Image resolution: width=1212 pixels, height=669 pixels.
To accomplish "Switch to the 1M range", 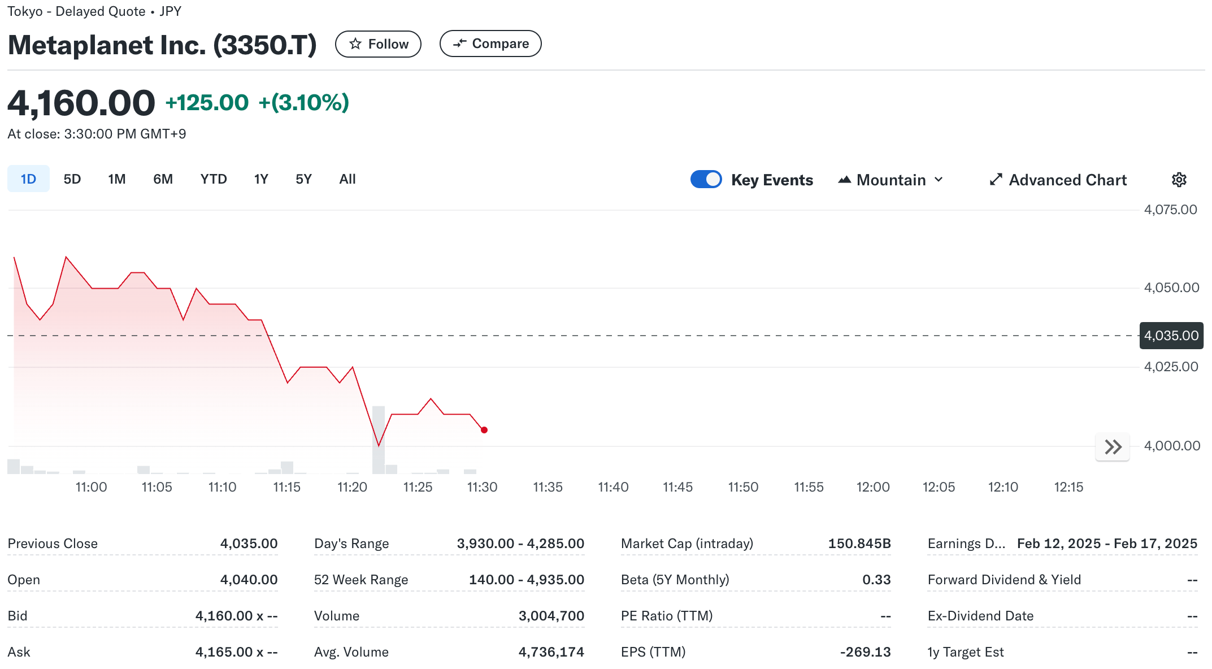I will pos(117,179).
